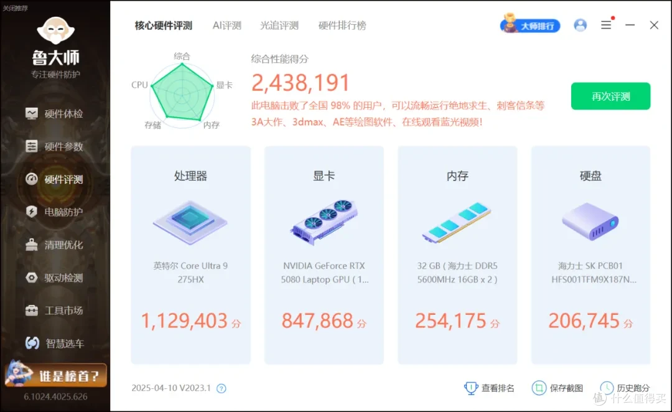Screen dimensions: 672x412
Task: Click the total score 2,438,191
Action: [x=301, y=83]
